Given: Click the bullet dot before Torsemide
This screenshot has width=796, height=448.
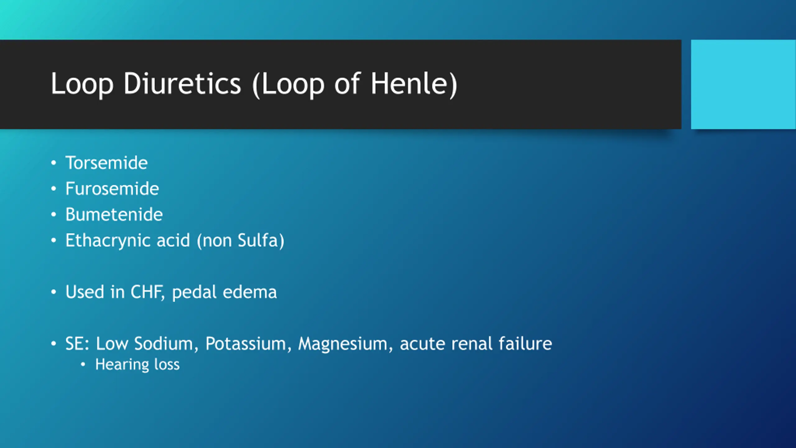Looking at the screenshot, I should pyautogui.click(x=54, y=163).
